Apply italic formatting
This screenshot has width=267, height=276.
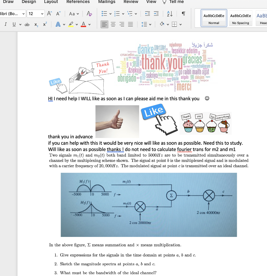(x=5, y=24)
